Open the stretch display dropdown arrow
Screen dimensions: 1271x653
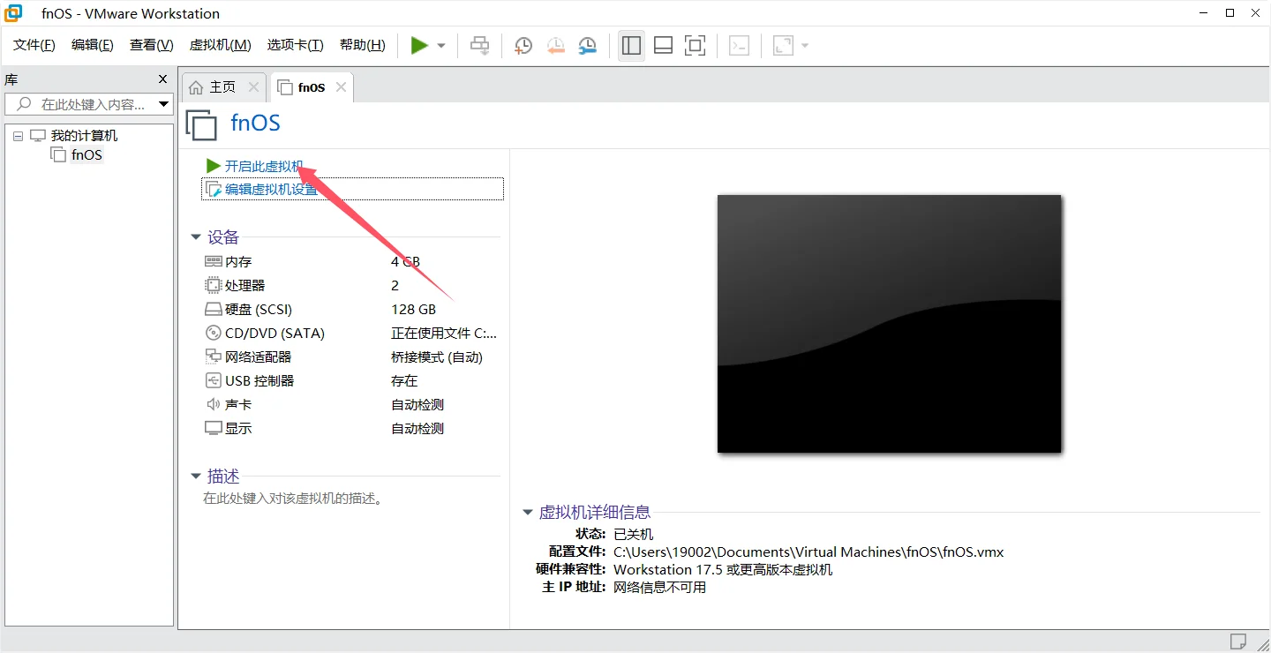805,46
